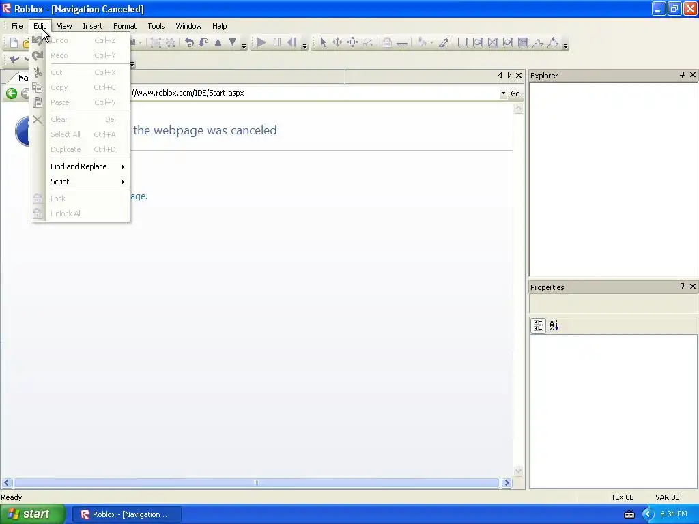Click the tilt selection toolbar icon
The image size is (699, 524).
(x=203, y=43)
